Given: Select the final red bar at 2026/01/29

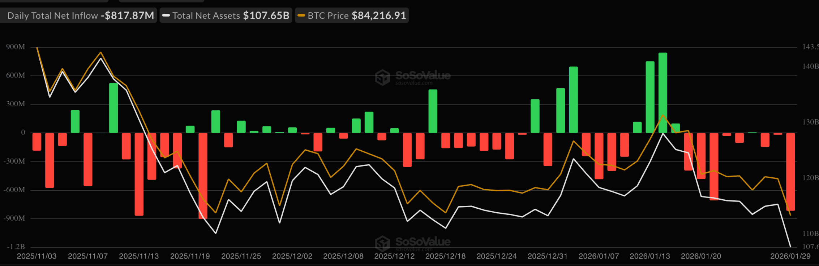Looking at the screenshot, I should 790,172.
